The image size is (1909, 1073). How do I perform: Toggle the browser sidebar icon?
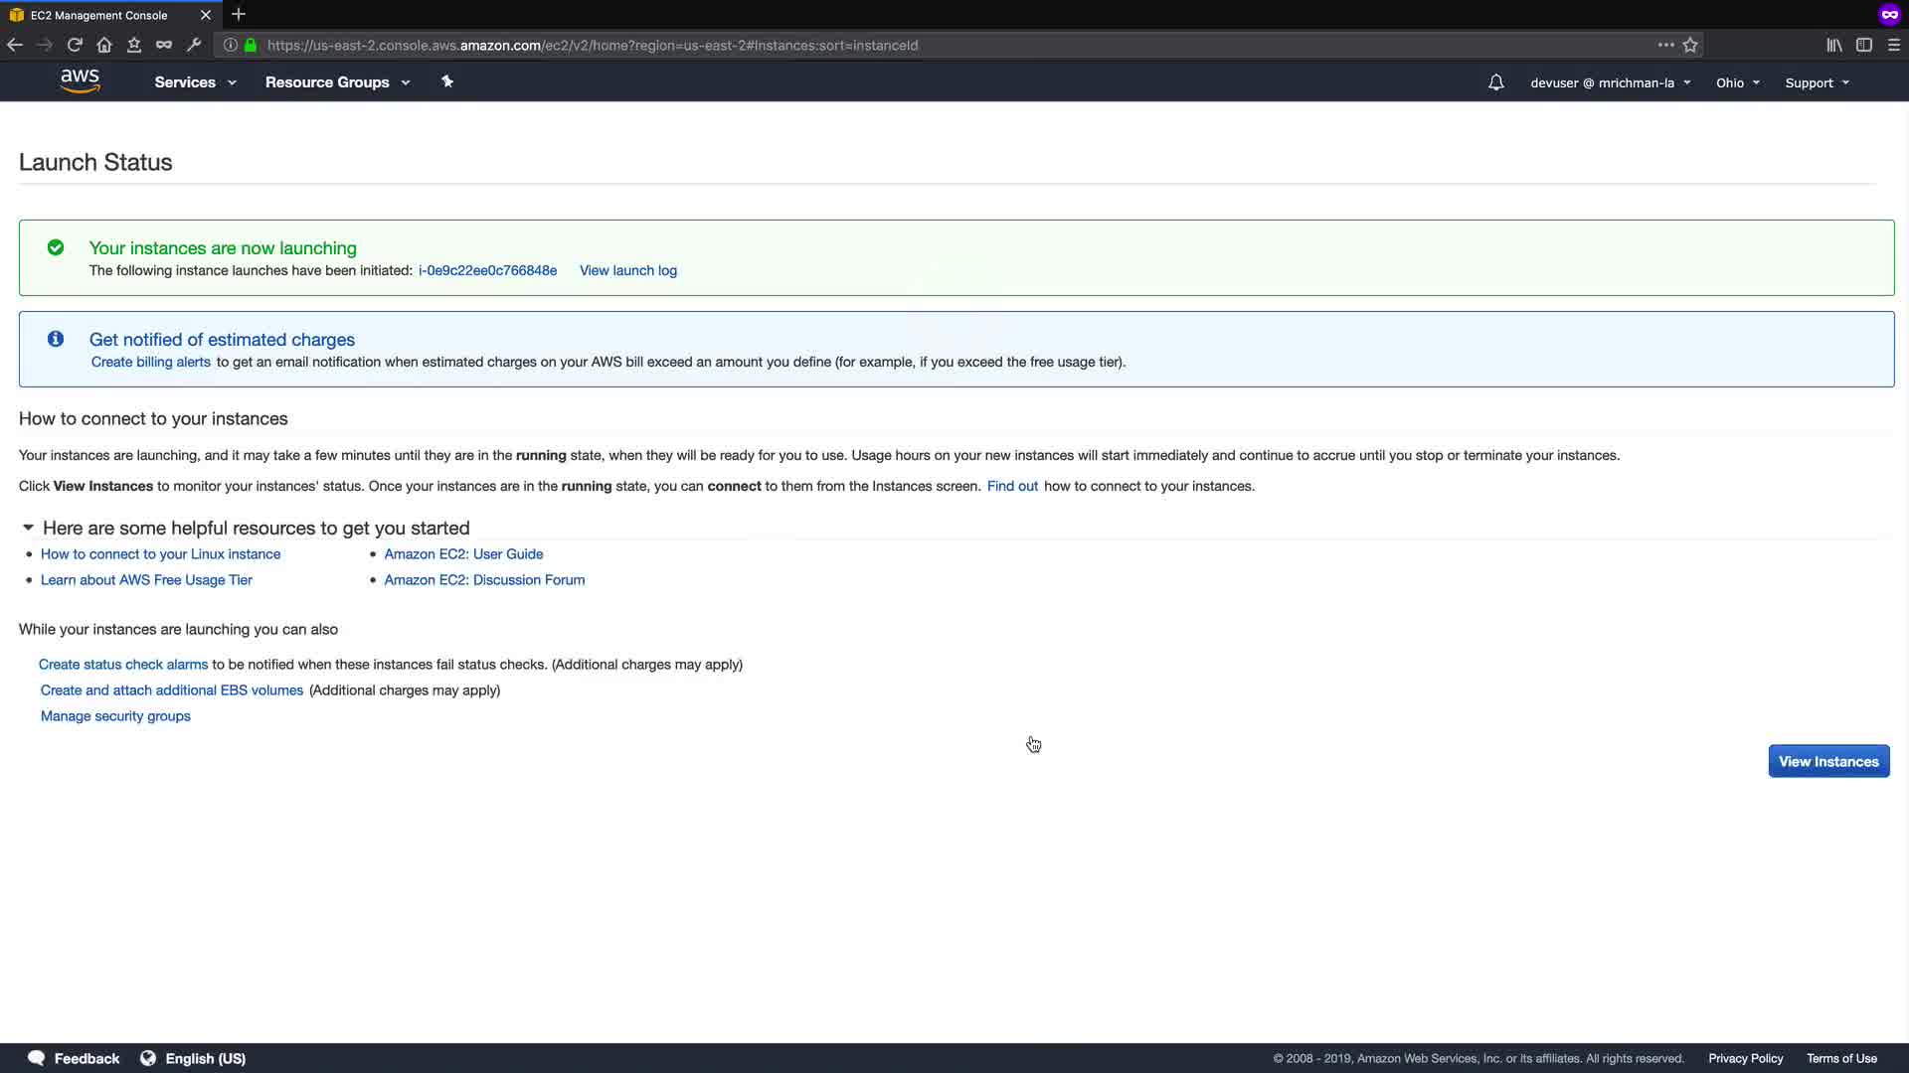[1864, 45]
